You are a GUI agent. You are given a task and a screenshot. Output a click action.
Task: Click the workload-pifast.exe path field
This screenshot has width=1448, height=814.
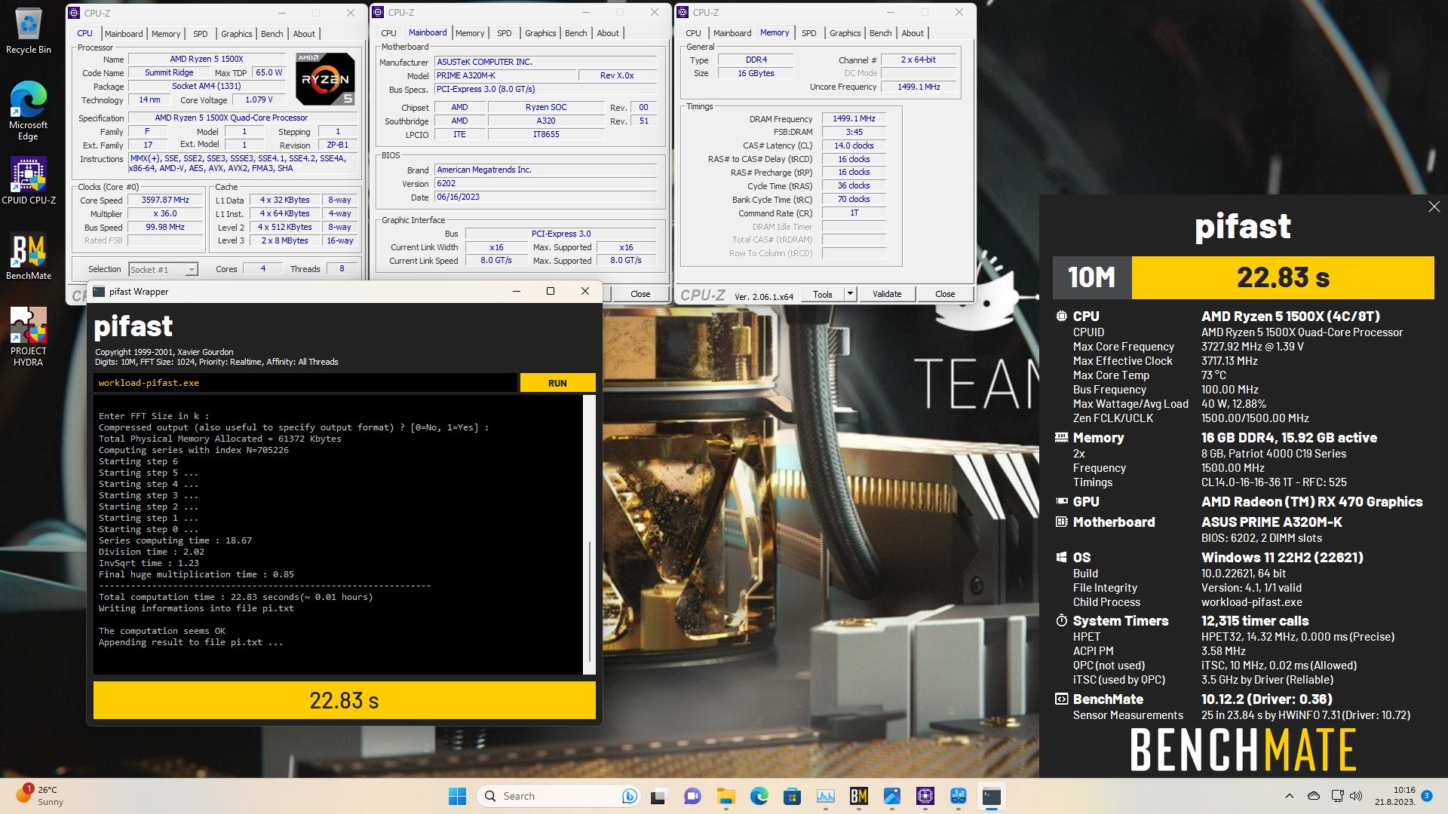tap(305, 383)
